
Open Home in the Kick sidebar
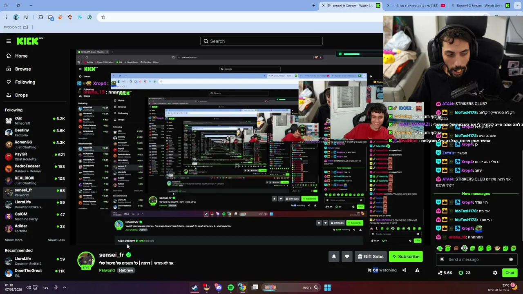click(x=17, y=56)
